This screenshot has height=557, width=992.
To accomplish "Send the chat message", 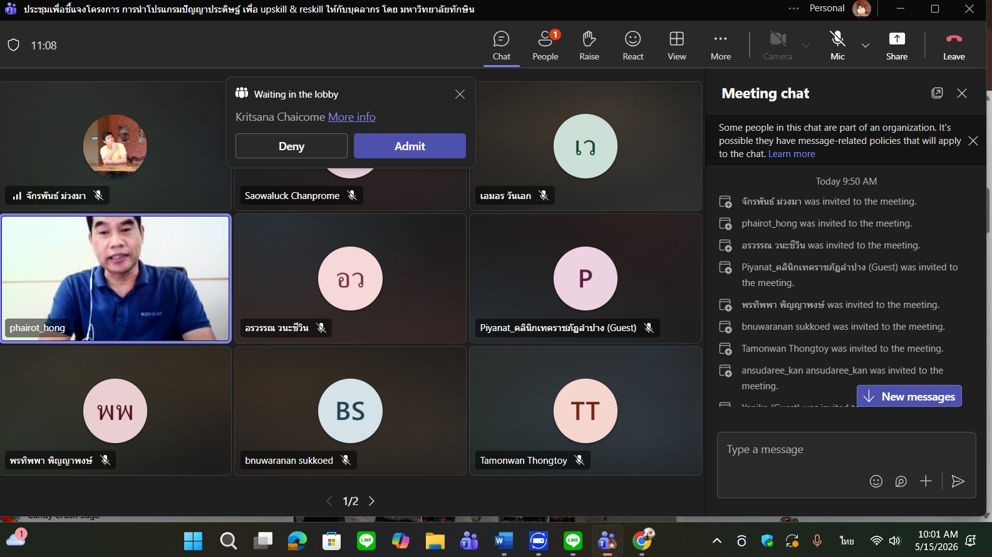I will (958, 481).
